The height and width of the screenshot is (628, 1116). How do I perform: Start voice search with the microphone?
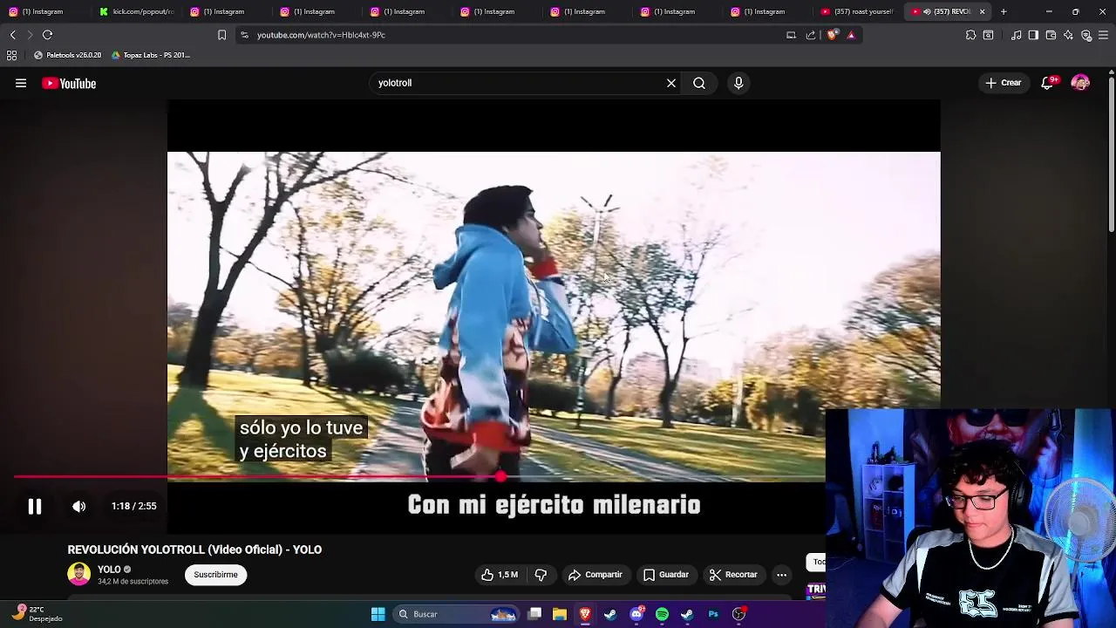pos(738,83)
